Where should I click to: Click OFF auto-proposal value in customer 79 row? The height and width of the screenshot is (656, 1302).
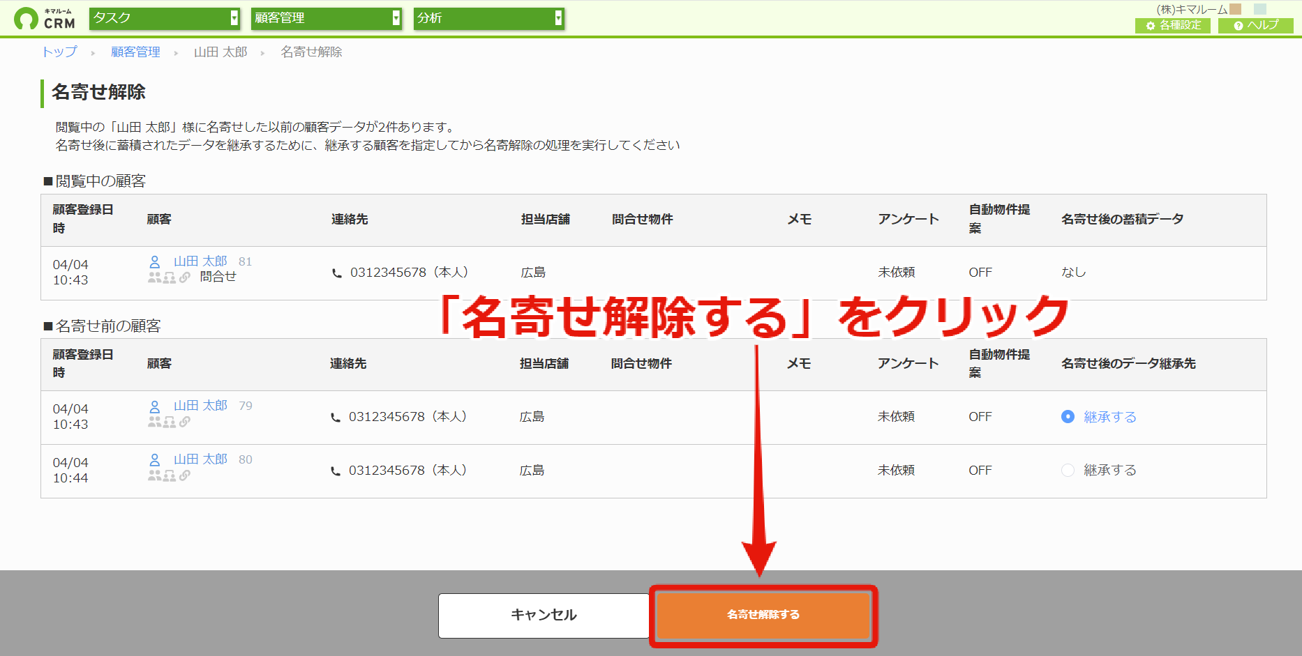tap(980, 416)
